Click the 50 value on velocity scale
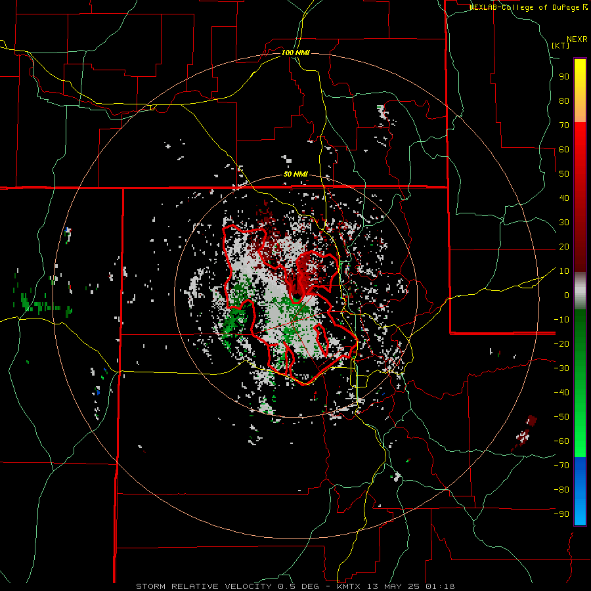 tap(564, 174)
